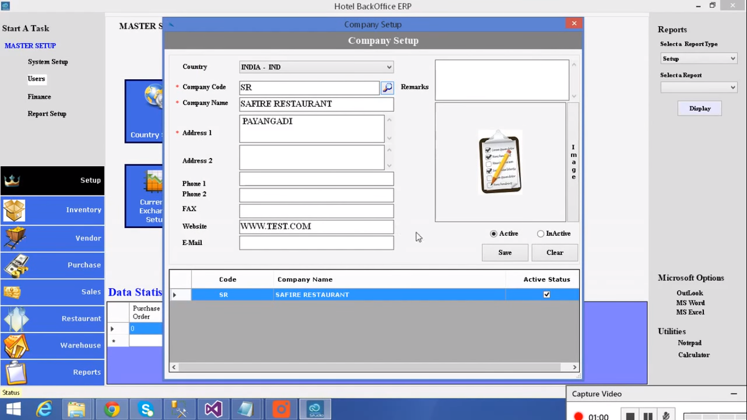
Task: Open Skype from the taskbar
Action: [146, 409]
